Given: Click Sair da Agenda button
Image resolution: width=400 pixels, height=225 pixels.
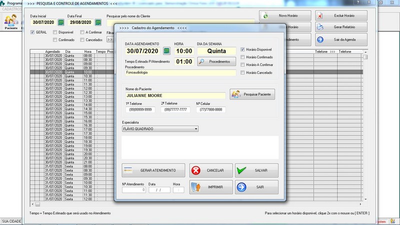Looking at the screenshot, I should [341, 39].
